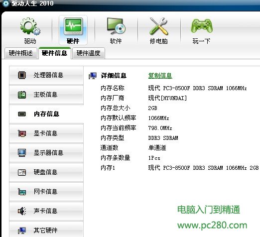Viewport: 260px width, 237px height.
Task: Click the network card icon for 网卡信息
Action: click(22, 192)
